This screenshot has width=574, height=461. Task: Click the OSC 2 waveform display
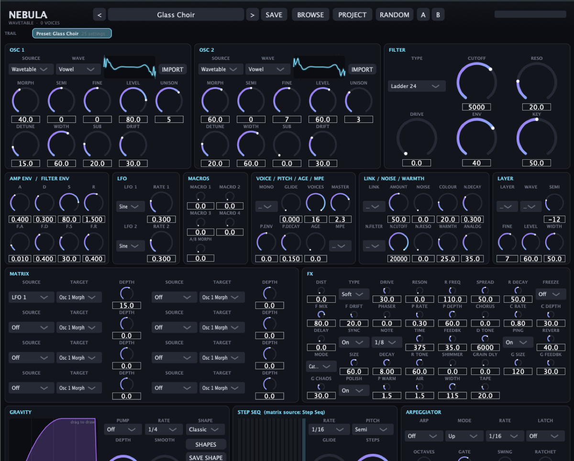[320, 67]
